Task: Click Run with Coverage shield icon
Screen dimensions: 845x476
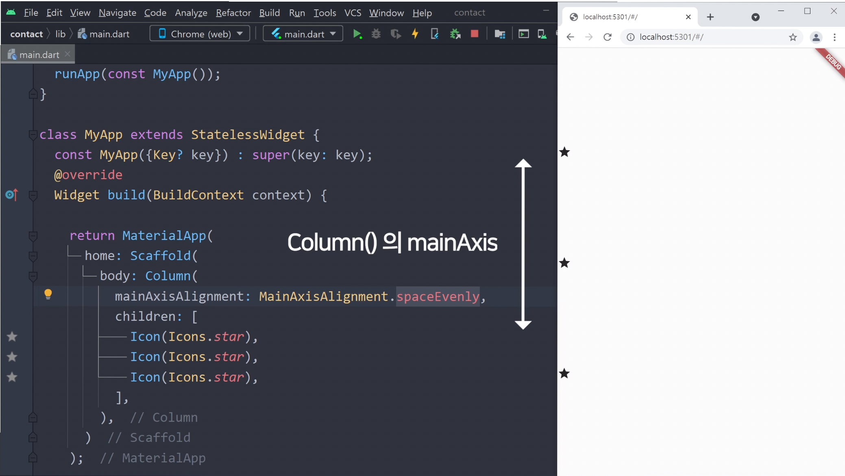Action: pyautogui.click(x=395, y=34)
